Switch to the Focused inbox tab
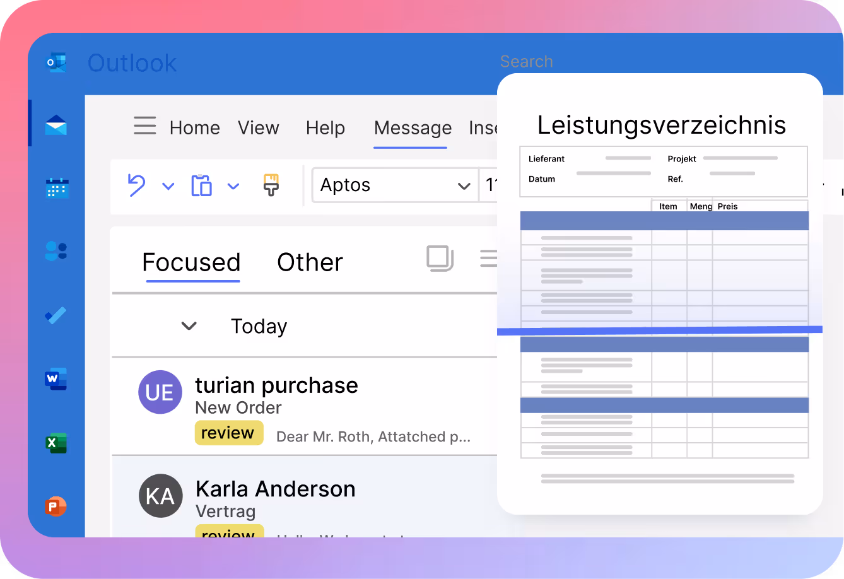Screen dimensions: 844x579 pos(192,262)
